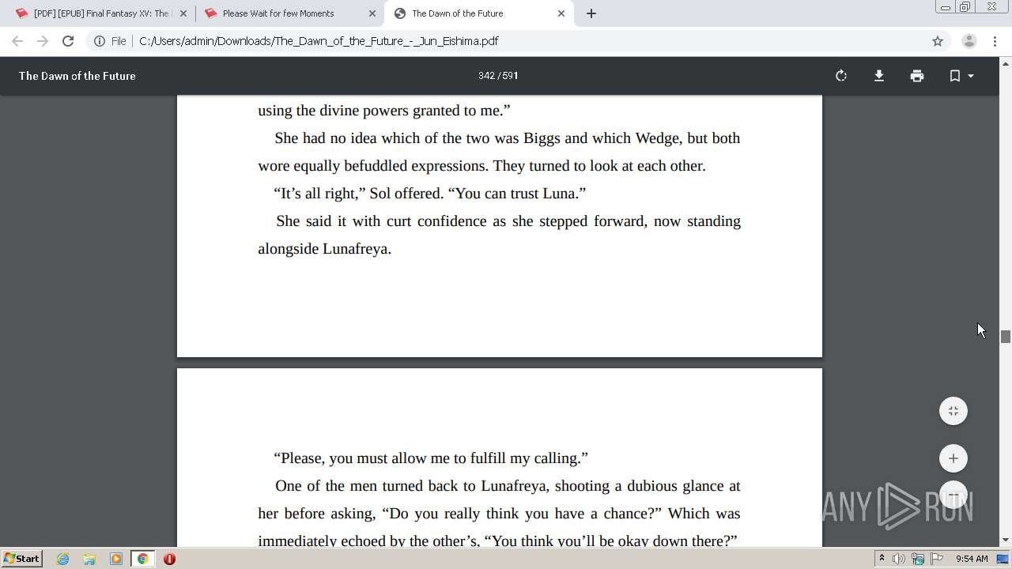Zoom in on the PDF
The height and width of the screenshot is (569, 1012).
pyautogui.click(x=953, y=458)
